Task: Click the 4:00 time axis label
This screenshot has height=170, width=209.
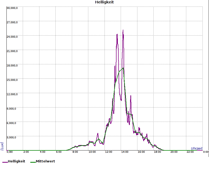Action: click(43, 152)
